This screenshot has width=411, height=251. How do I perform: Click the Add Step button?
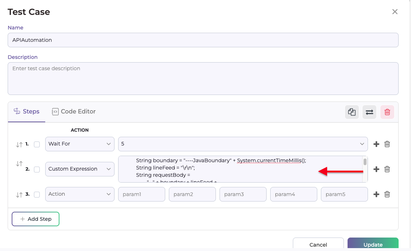[x=35, y=219]
